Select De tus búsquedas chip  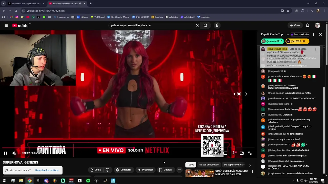click(209, 165)
